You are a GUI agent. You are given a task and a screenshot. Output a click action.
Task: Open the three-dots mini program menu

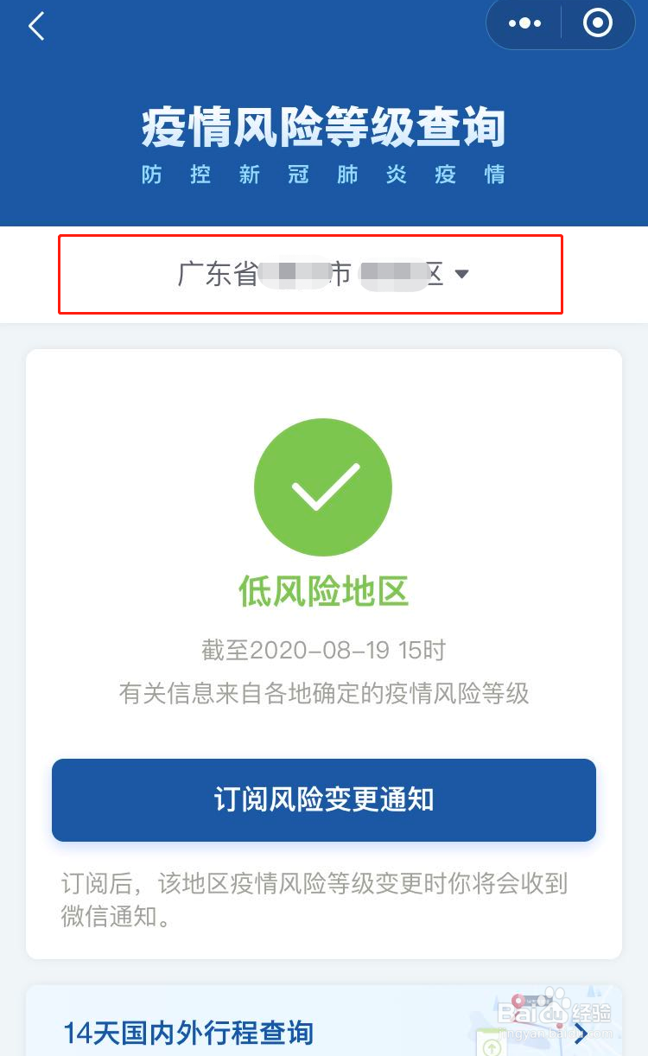(x=524, y=23)
